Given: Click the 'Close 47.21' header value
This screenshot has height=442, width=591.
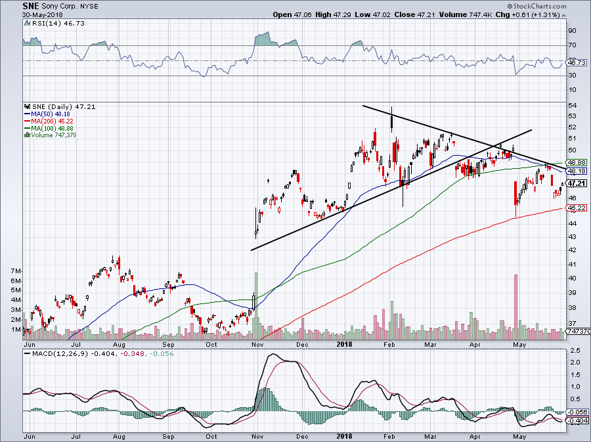Looking at the screenshot, I should tap(414, 14).
